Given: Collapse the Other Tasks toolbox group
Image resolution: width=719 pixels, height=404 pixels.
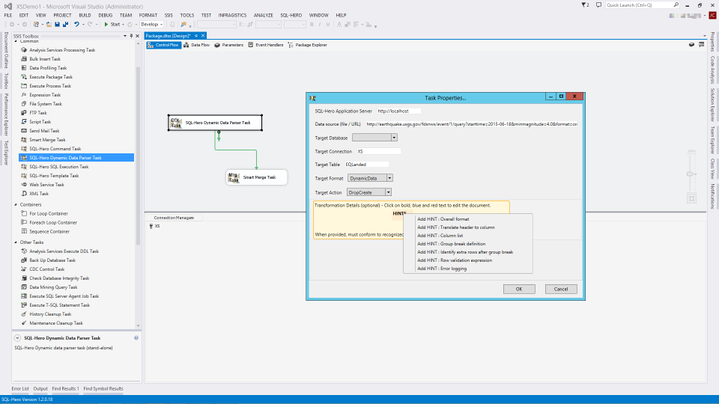Looking at the screenshot, I should [16, 242].
